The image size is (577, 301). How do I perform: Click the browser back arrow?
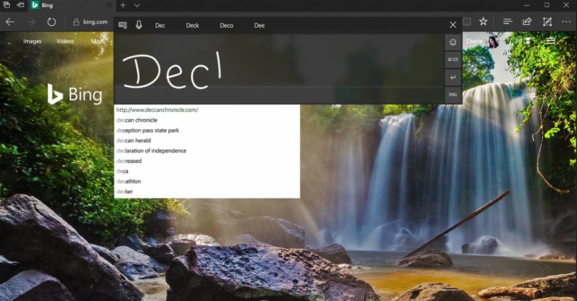10,22
